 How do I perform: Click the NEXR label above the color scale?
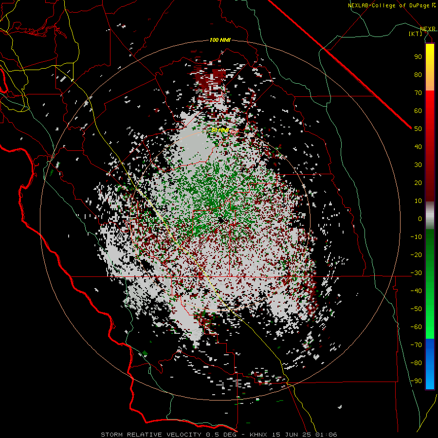428,29
